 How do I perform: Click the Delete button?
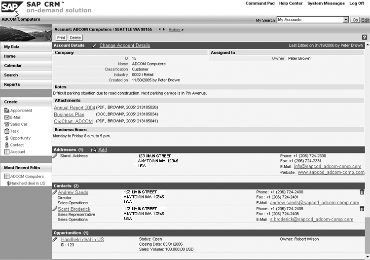[75, 37]
